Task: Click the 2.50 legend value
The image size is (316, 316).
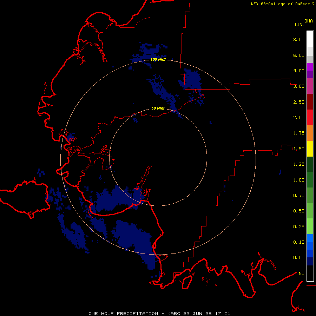Action: 299,102
